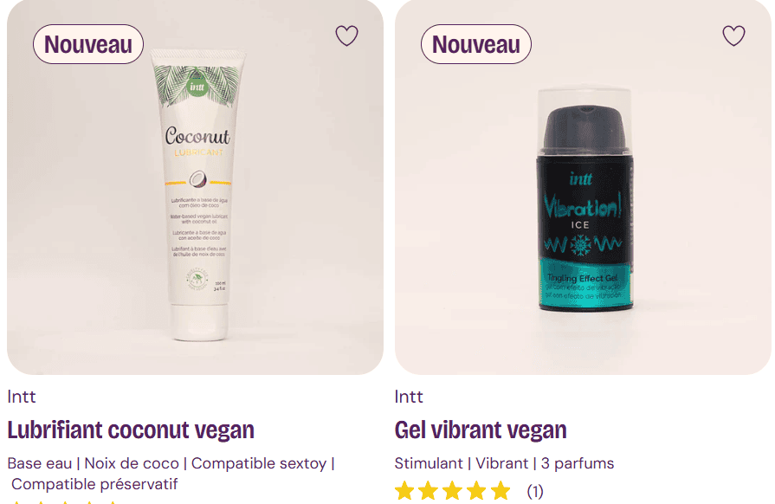
Task: Open Lubrifiant coconut vegan product title
Action: tap(131, 430)
